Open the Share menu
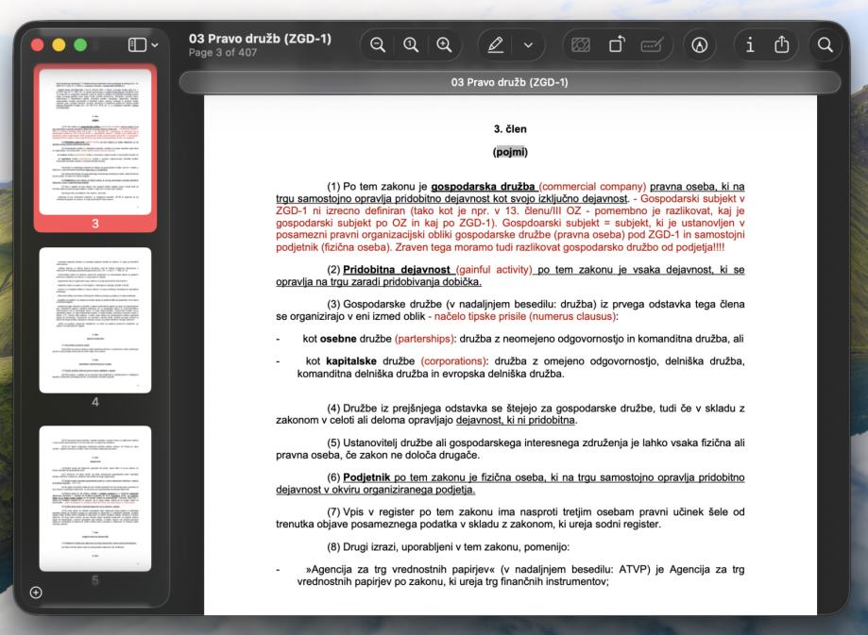Screen dimensions: 868x635 tap(782, 44)
